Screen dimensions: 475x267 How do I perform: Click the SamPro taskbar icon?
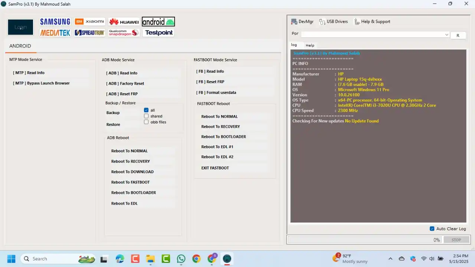(227, 258)
